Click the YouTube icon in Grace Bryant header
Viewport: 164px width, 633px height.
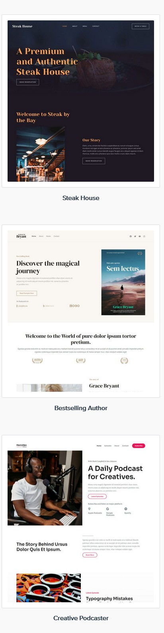[140, 236]
